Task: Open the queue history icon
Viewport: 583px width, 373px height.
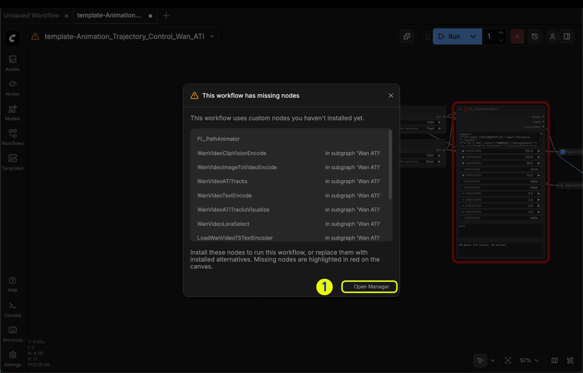Action: [x=535, y=36]
